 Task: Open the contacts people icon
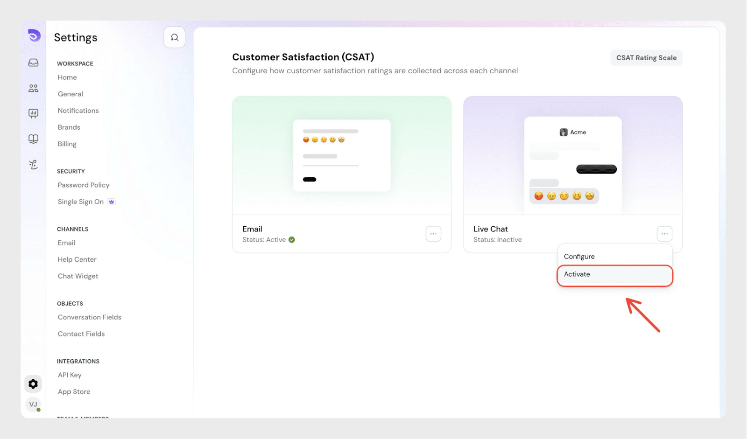click(x=33, y=88)
